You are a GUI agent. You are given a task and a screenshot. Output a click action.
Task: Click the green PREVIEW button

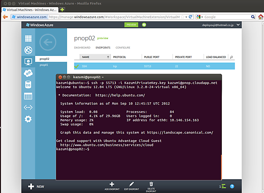(131, 25)
